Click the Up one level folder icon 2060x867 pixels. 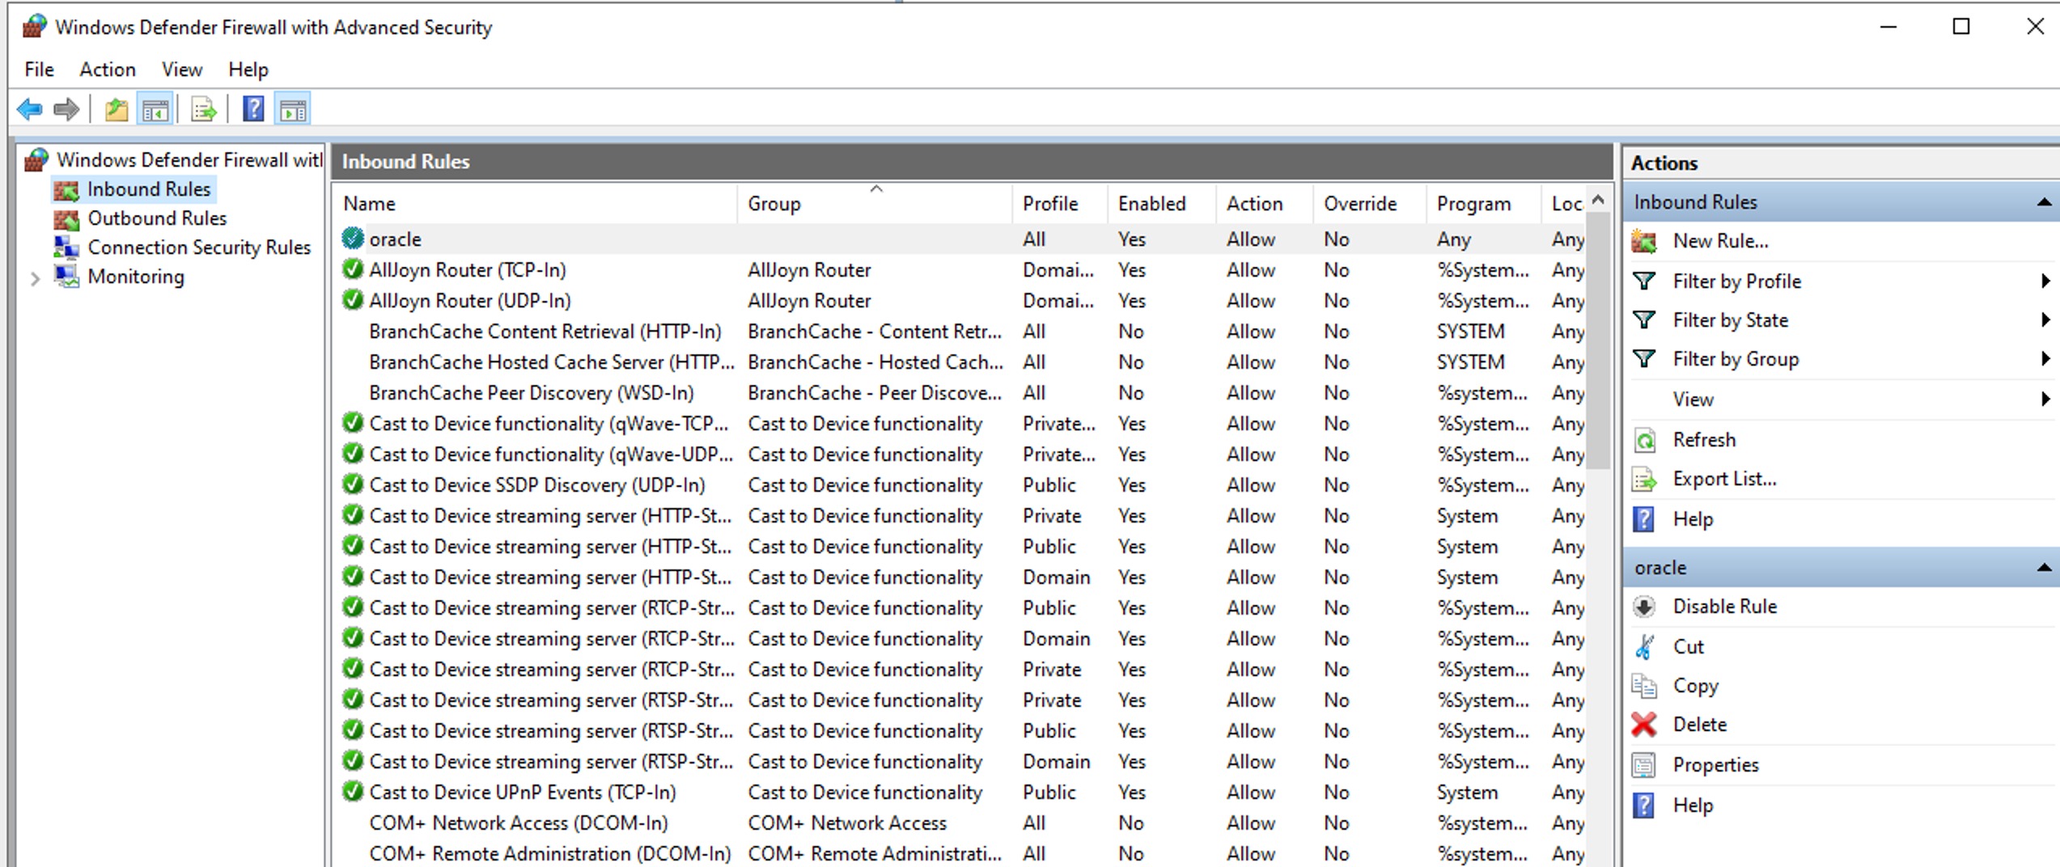pos(117,109)
